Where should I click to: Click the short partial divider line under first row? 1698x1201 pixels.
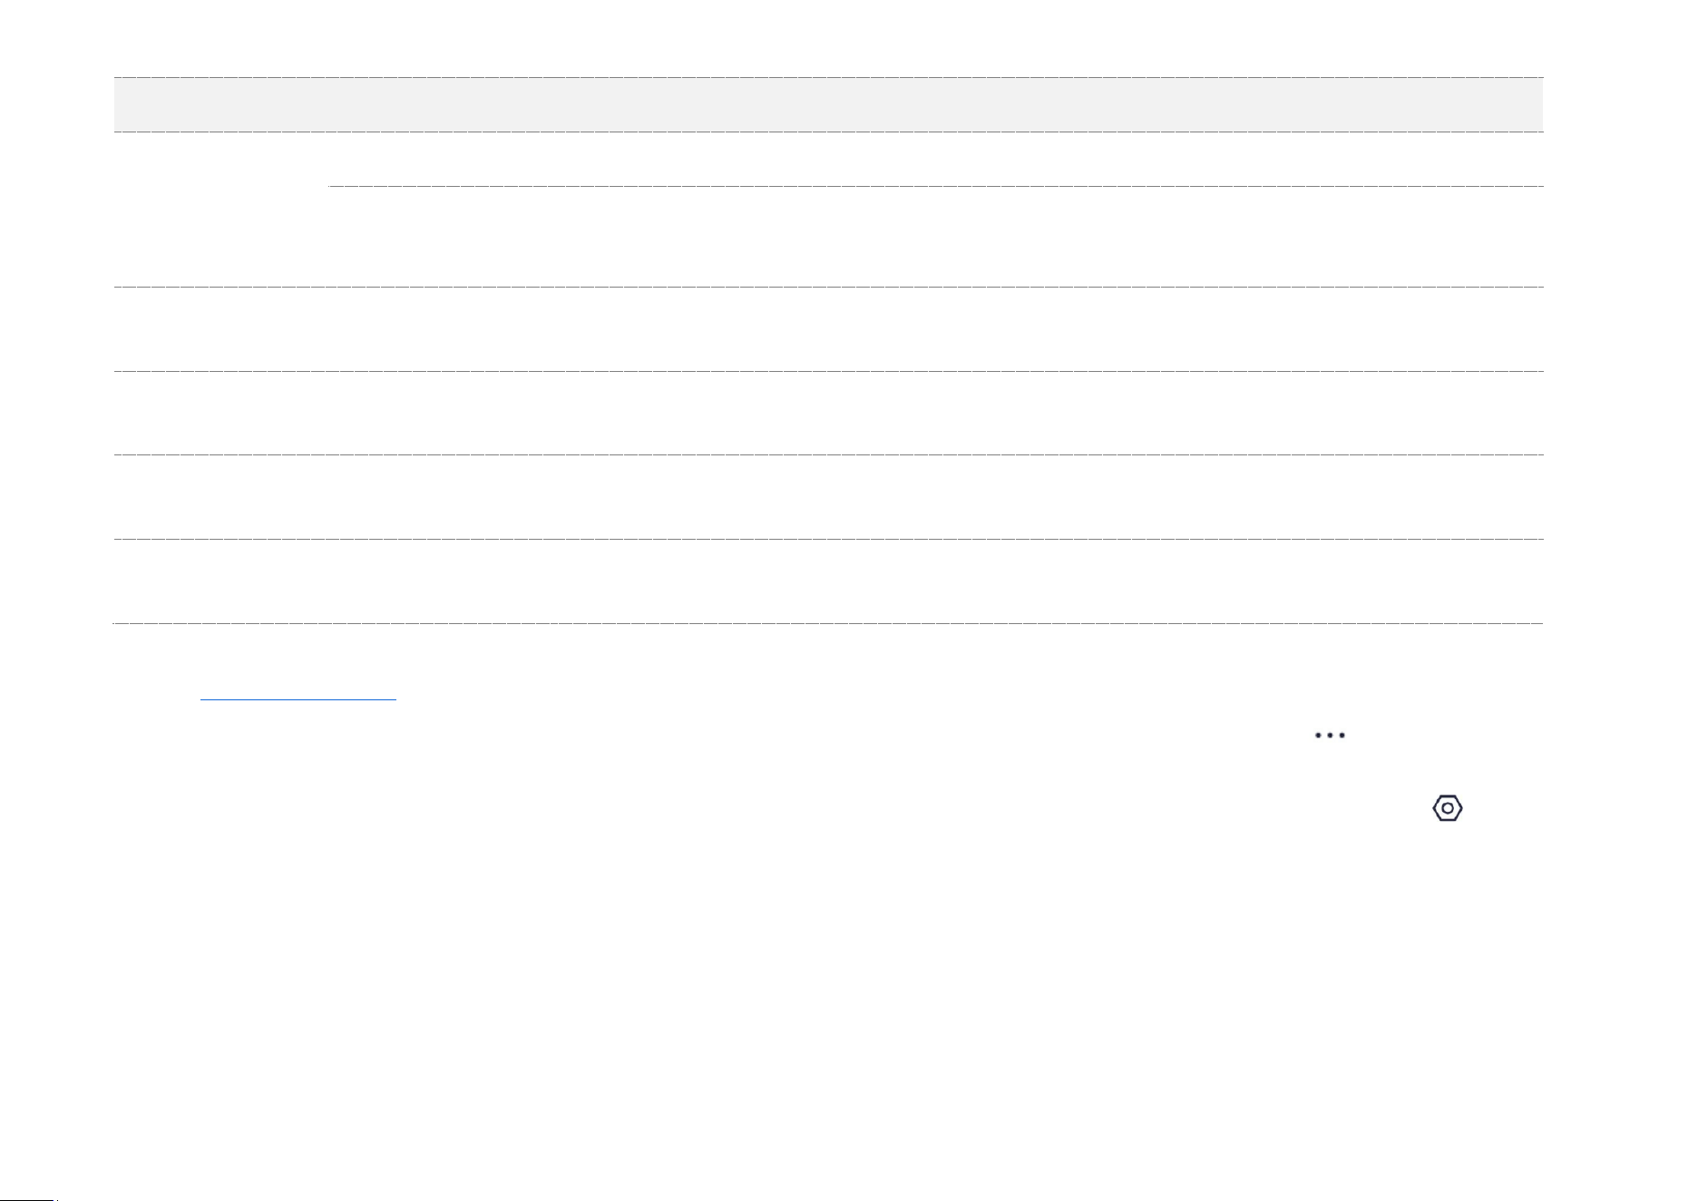pyautogui.click(x=935, y=185)
